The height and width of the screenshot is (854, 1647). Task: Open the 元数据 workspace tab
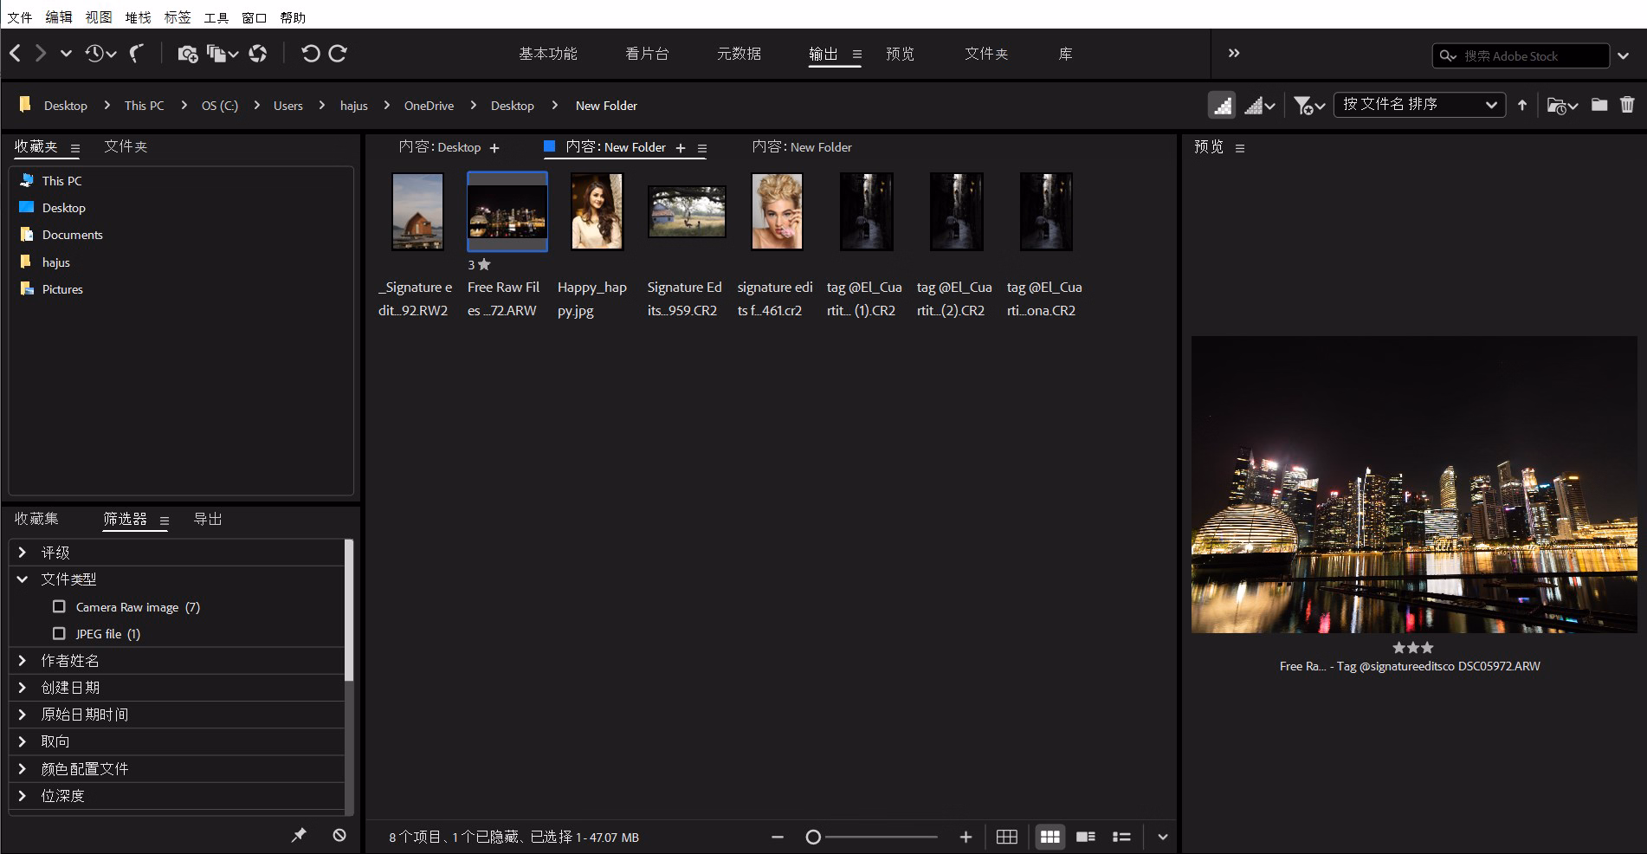point(739,54)
